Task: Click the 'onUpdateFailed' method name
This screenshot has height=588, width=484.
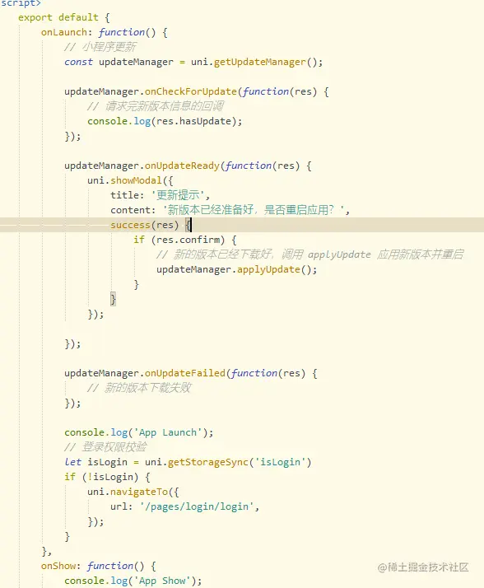Action: 185,373
